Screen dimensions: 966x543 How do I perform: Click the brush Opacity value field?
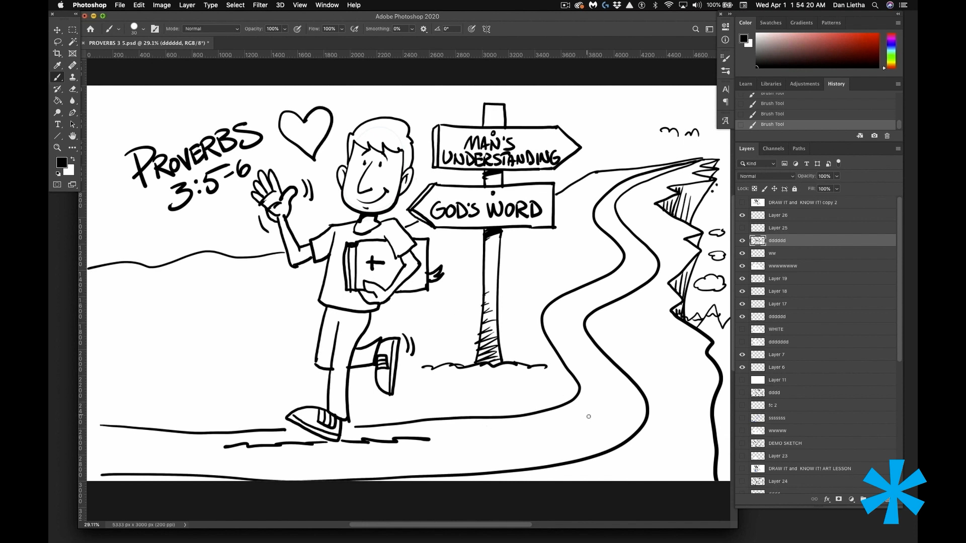point(273,29)
